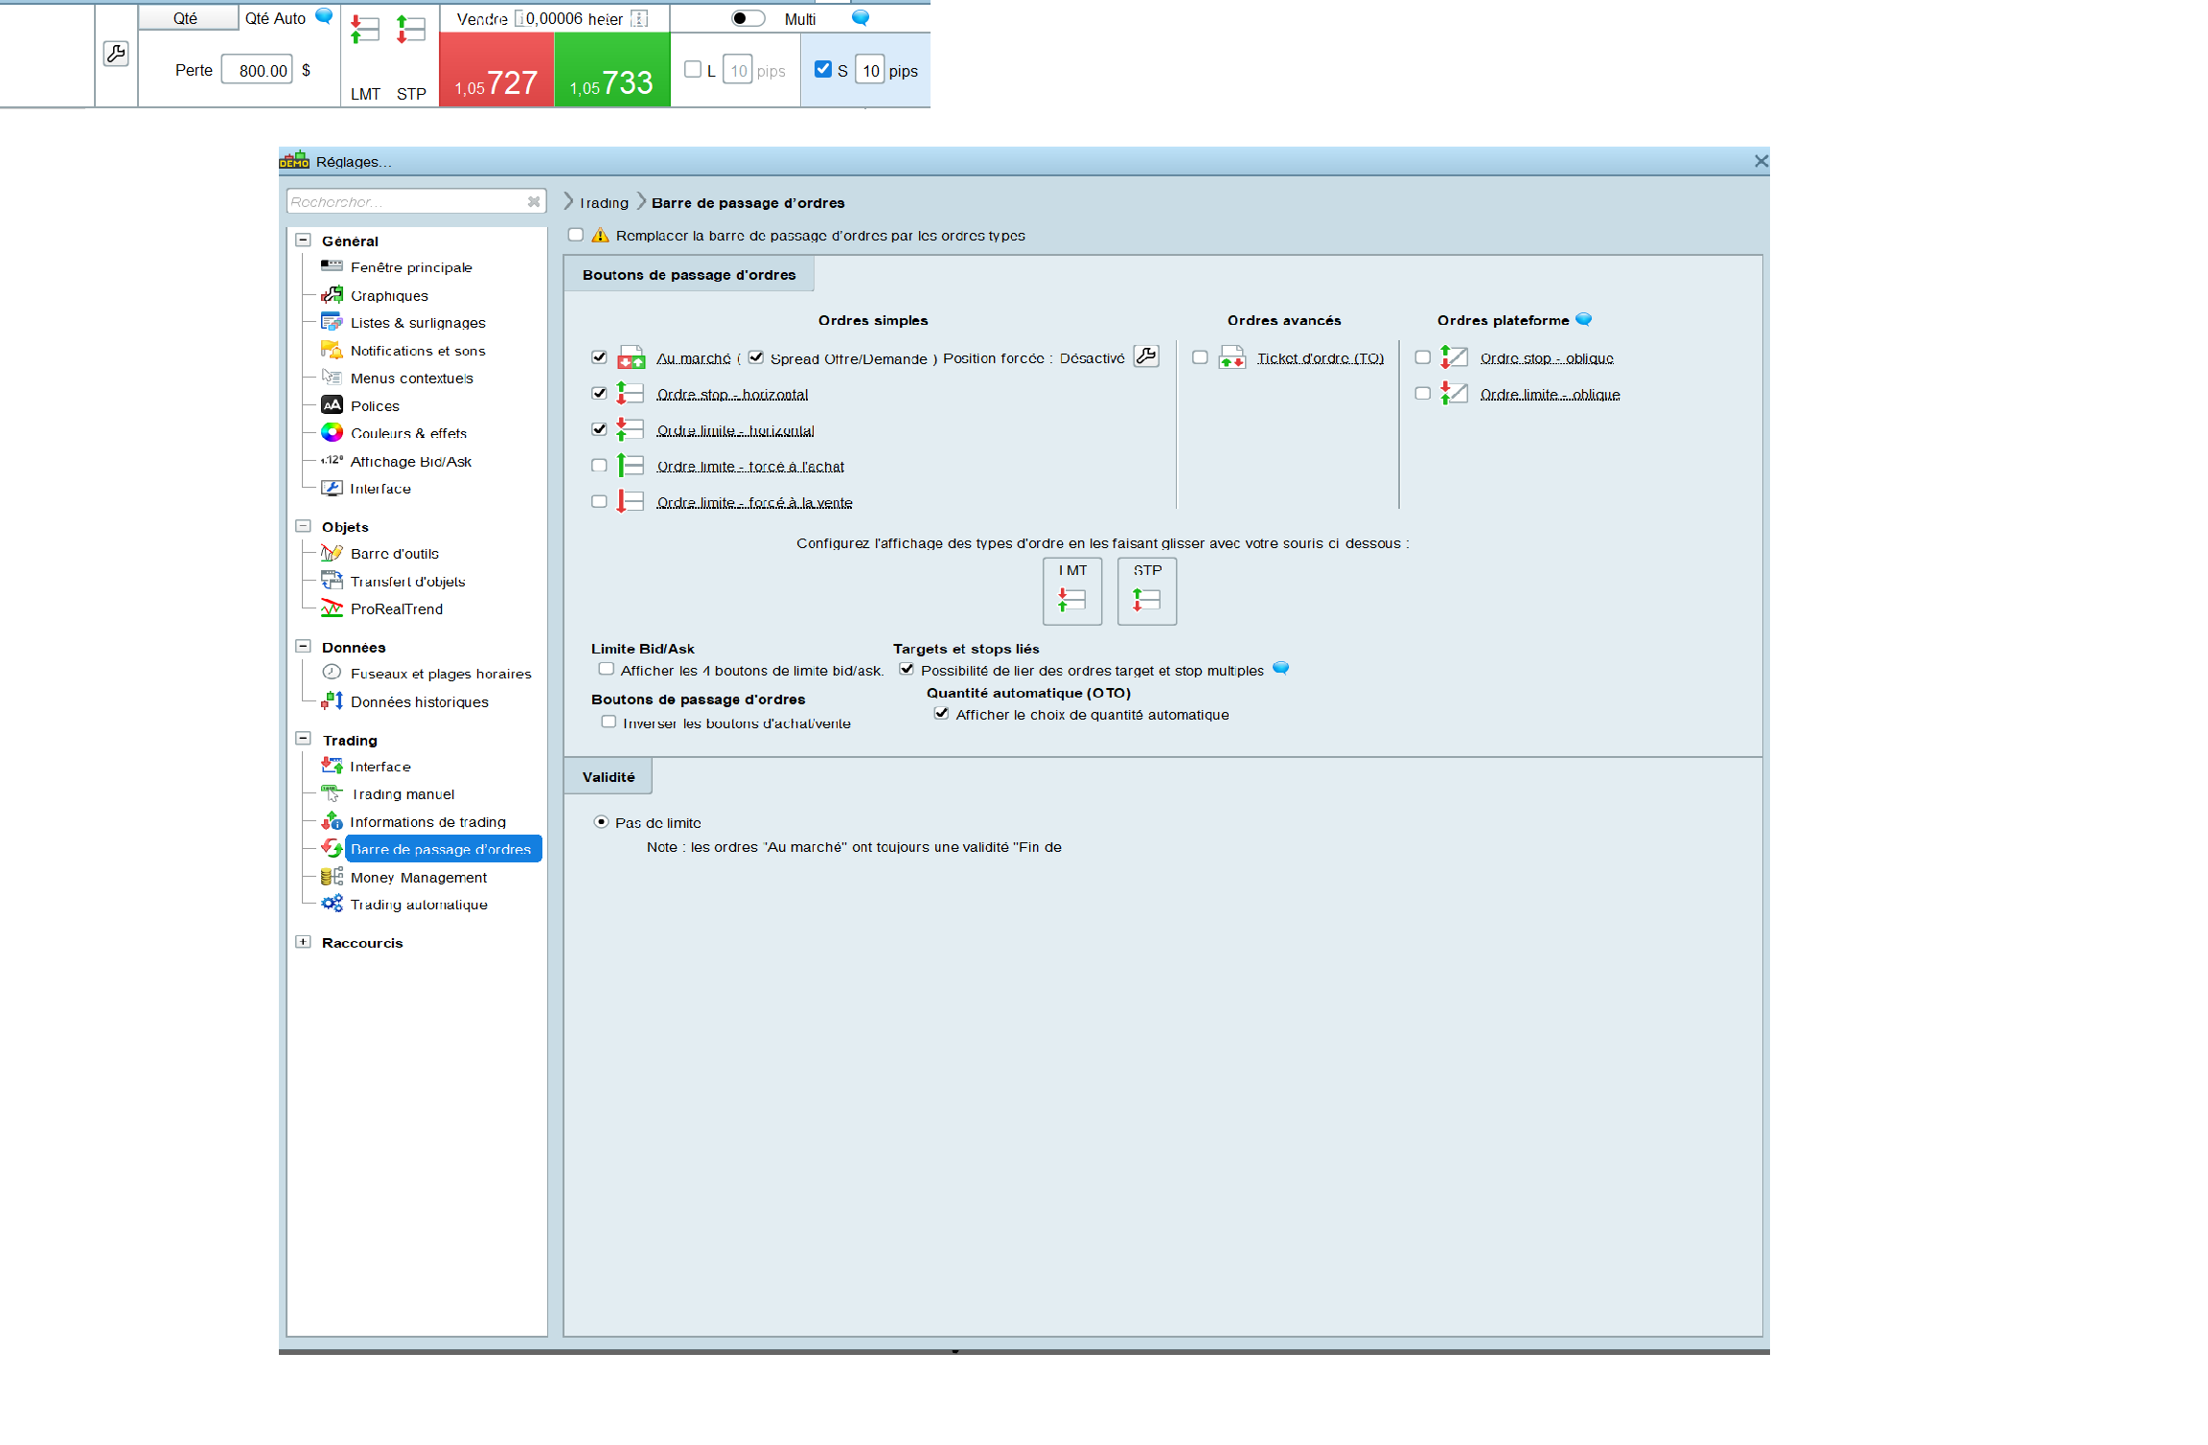
Task: Click the wrench icon beside Qté
Action: [x=116, y=54]
